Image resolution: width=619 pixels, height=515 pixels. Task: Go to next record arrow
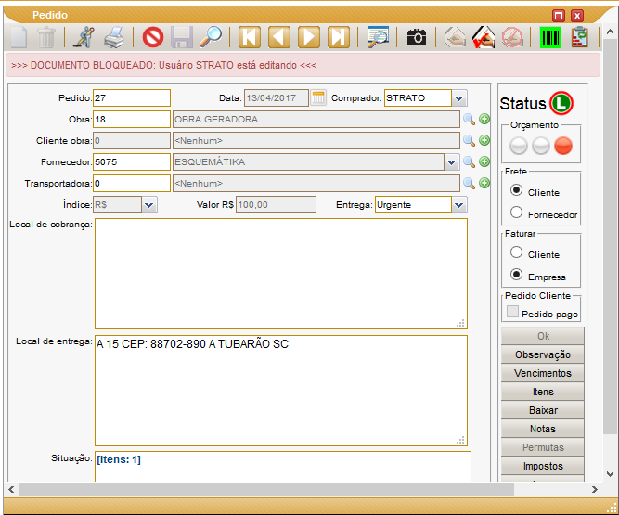tap(309, 37)
